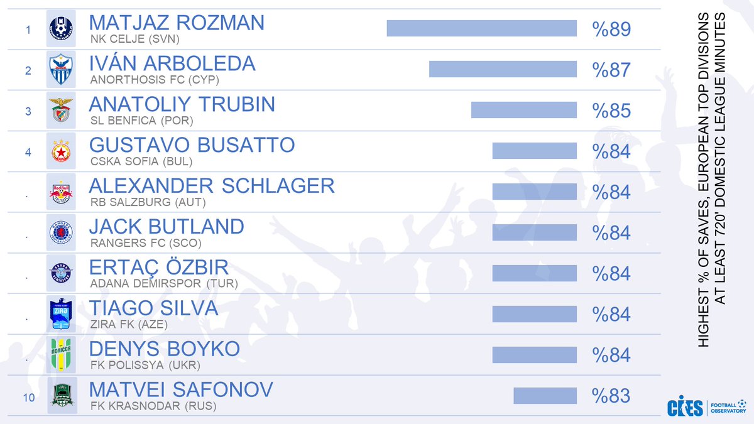This screenshot has height=424, width=754.
Task: Click Matvei Safonov's %83 save bar
Action: tap(545, 395)
